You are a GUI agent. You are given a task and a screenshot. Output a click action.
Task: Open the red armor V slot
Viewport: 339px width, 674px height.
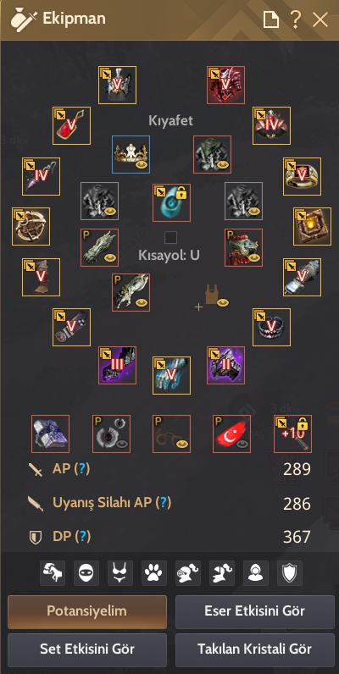[225, 85]
